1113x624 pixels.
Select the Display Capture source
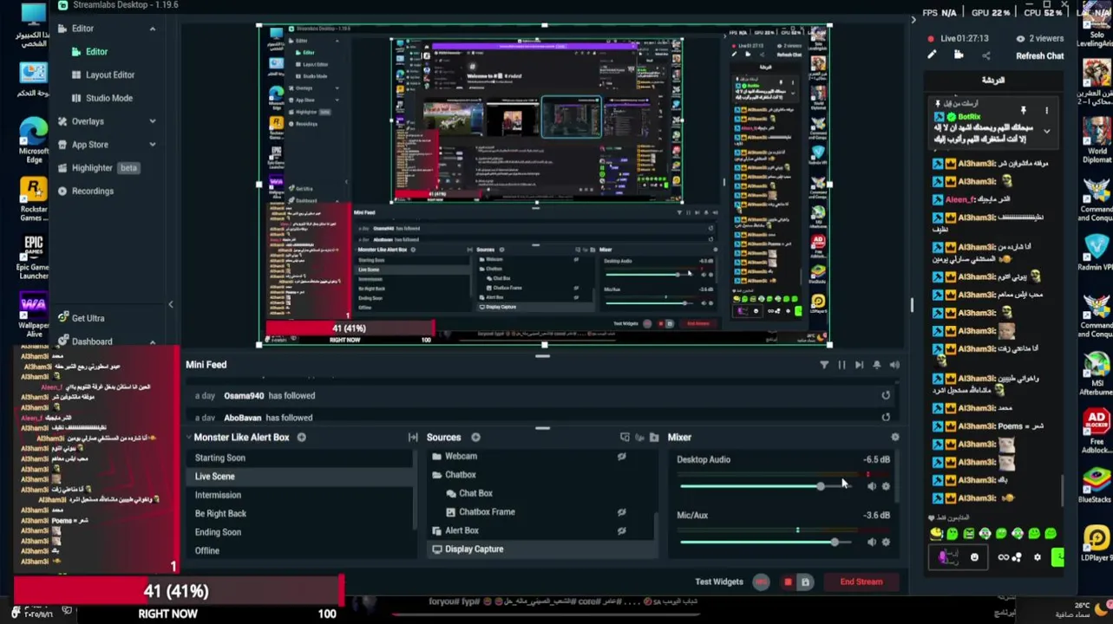pos(474,549)
